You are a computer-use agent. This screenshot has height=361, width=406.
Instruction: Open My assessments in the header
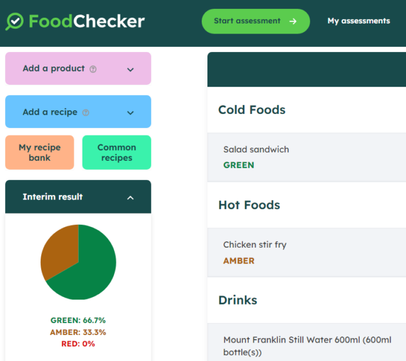(358, 21)
